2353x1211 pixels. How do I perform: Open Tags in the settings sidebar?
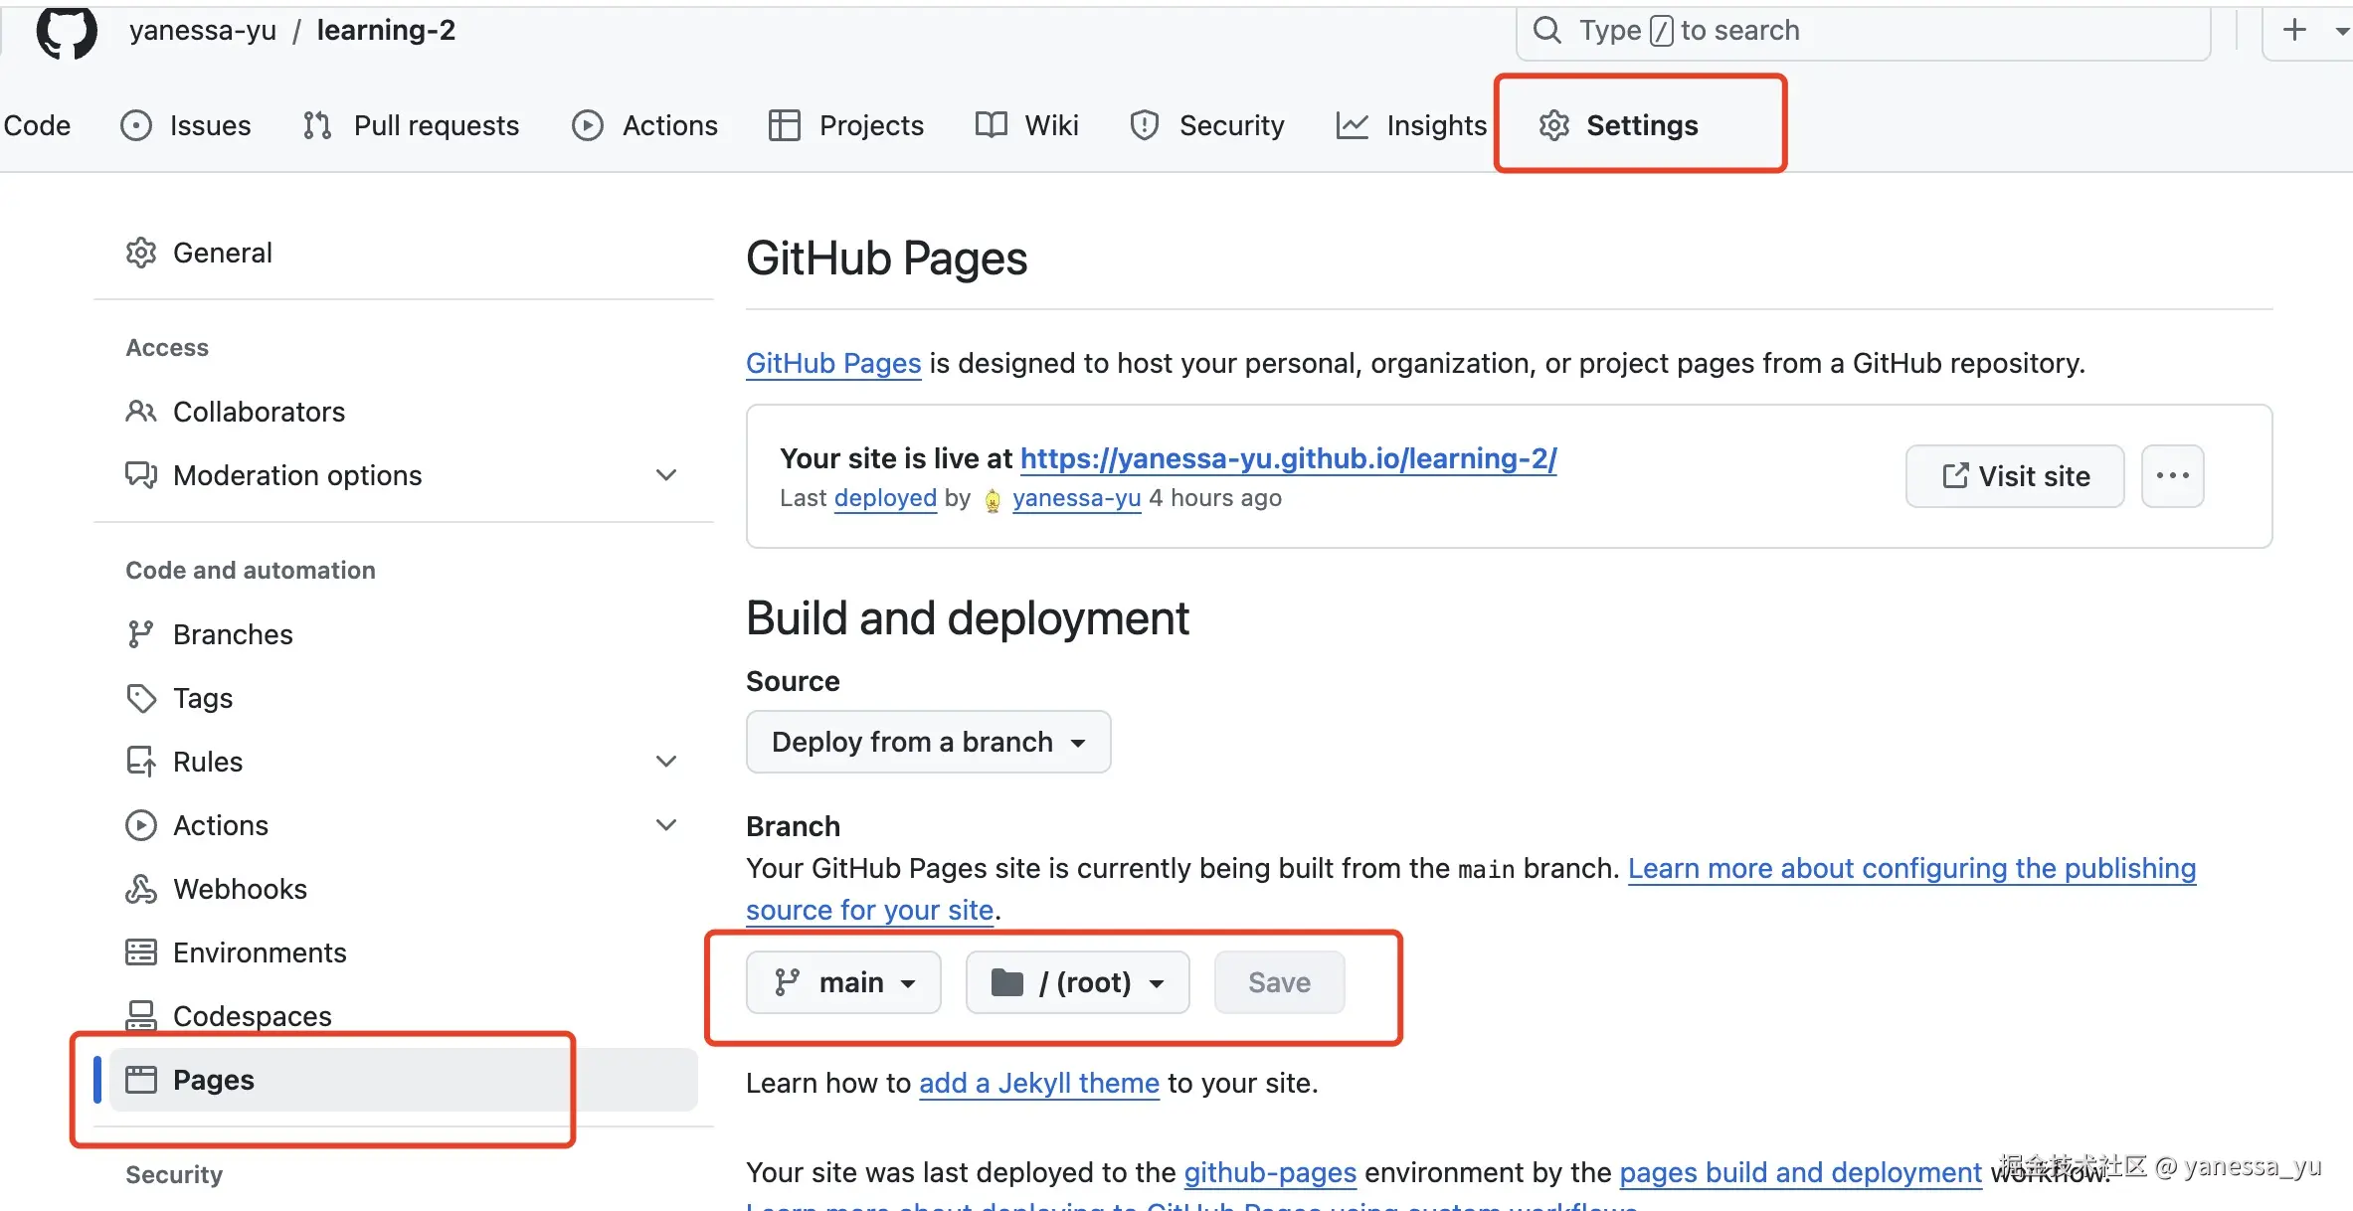click(x=202, y=698)
